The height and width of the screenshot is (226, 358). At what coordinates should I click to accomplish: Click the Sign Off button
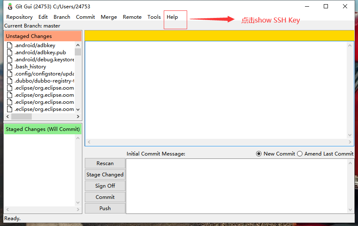point(105,186)
